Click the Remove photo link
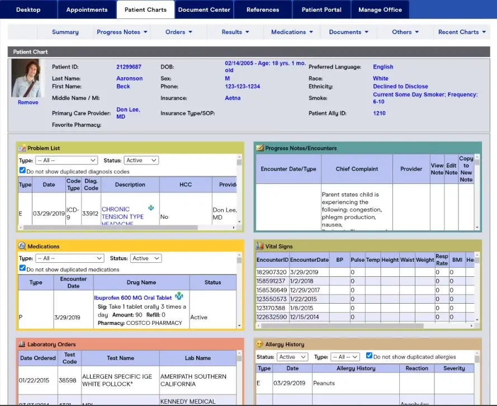The width and height of the screenshot is (497, 406). tap(27, 102)
